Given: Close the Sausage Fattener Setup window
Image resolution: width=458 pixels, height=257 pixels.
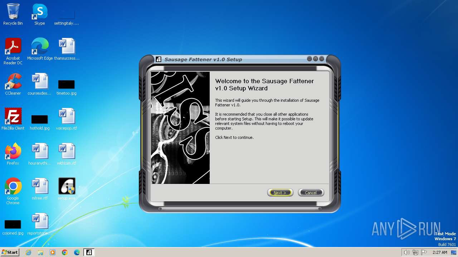Looking at the screenshot, I should pos(322,59).
